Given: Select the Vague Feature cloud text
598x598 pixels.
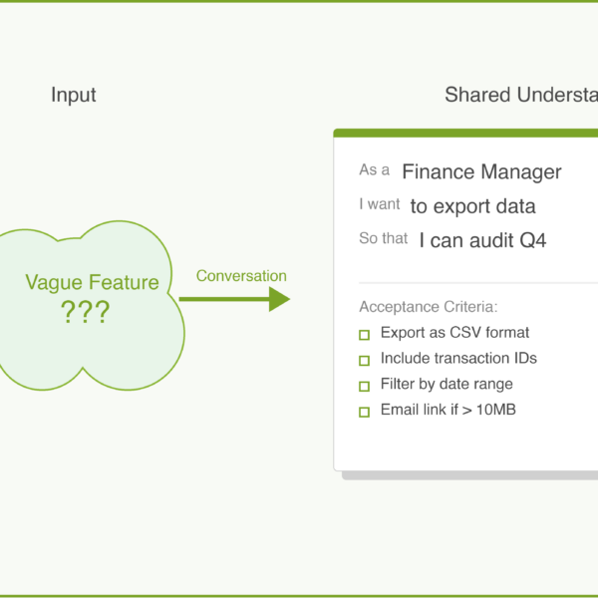Looking at the screenshot, I should point(92,282).
